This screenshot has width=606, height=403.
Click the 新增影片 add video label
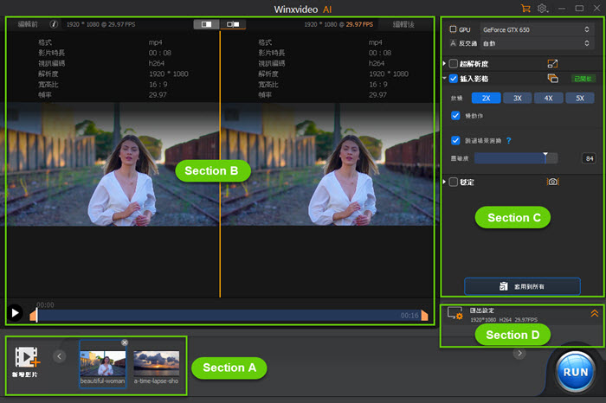[x=25, y=374]
